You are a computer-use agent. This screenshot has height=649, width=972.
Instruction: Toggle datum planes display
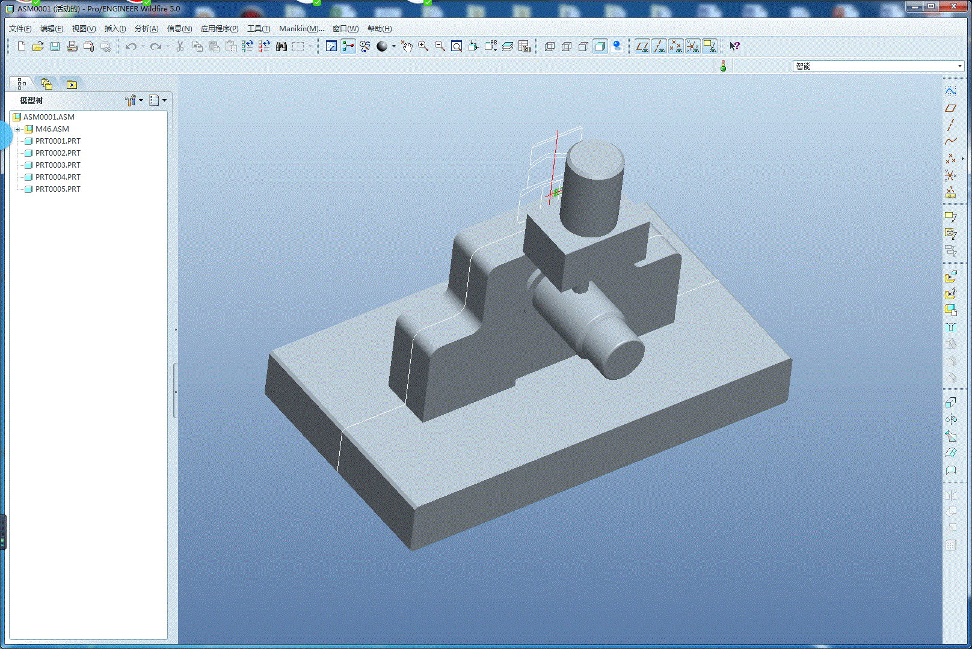[642, 46]
